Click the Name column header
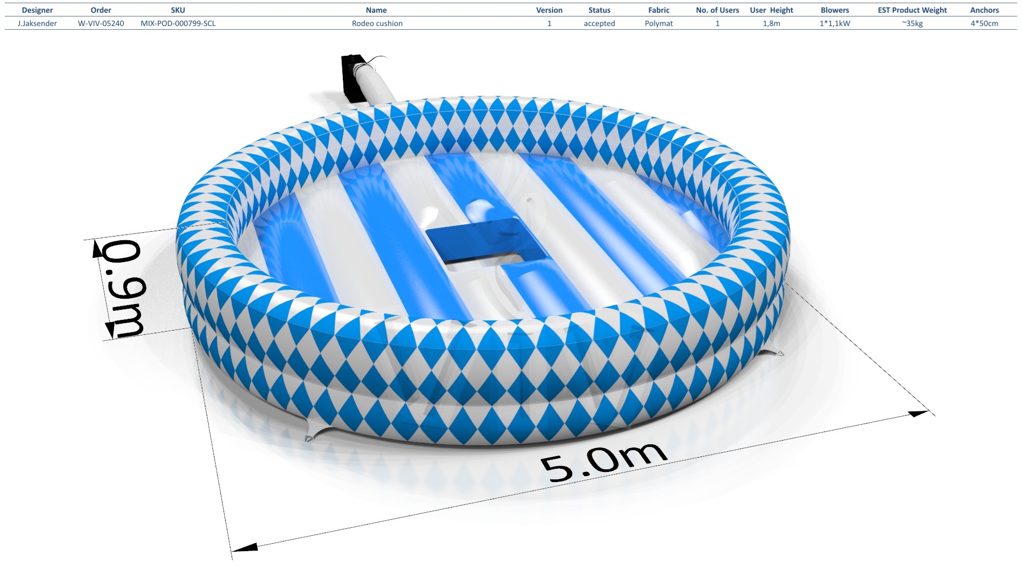The width and height of the screenshot is (1022, 574). click(x=376, y=10)
